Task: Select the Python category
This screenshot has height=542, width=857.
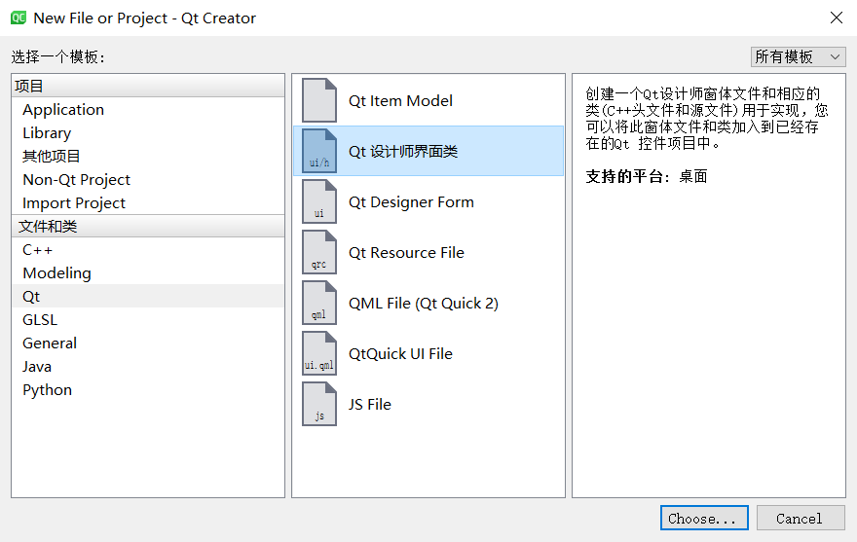Action: pos(148,390)
